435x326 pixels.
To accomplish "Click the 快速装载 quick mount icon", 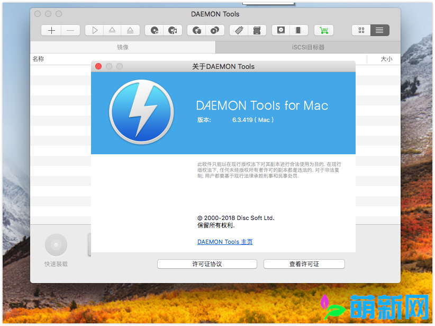I will pos(56,244).
